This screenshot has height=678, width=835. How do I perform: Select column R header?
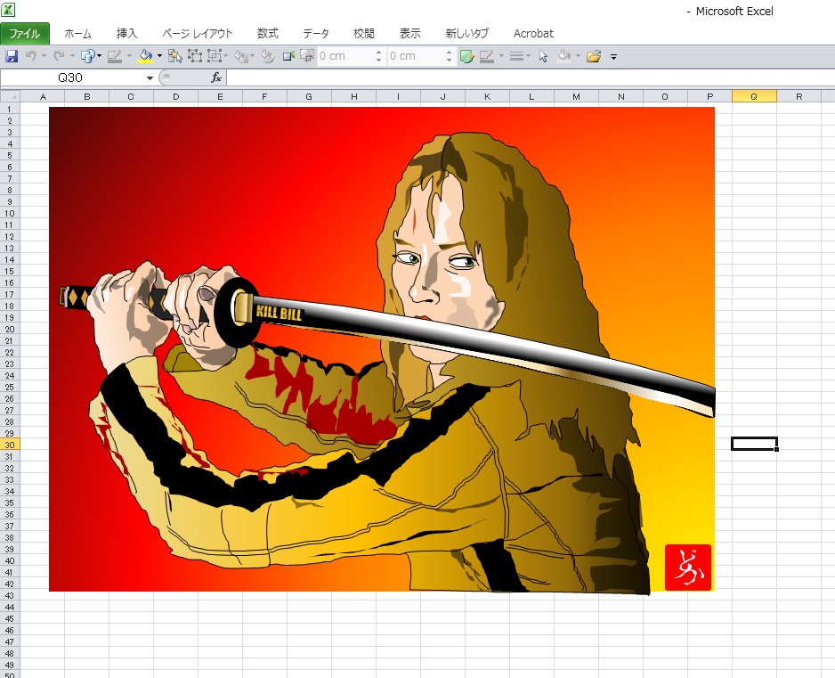[799, 96]
